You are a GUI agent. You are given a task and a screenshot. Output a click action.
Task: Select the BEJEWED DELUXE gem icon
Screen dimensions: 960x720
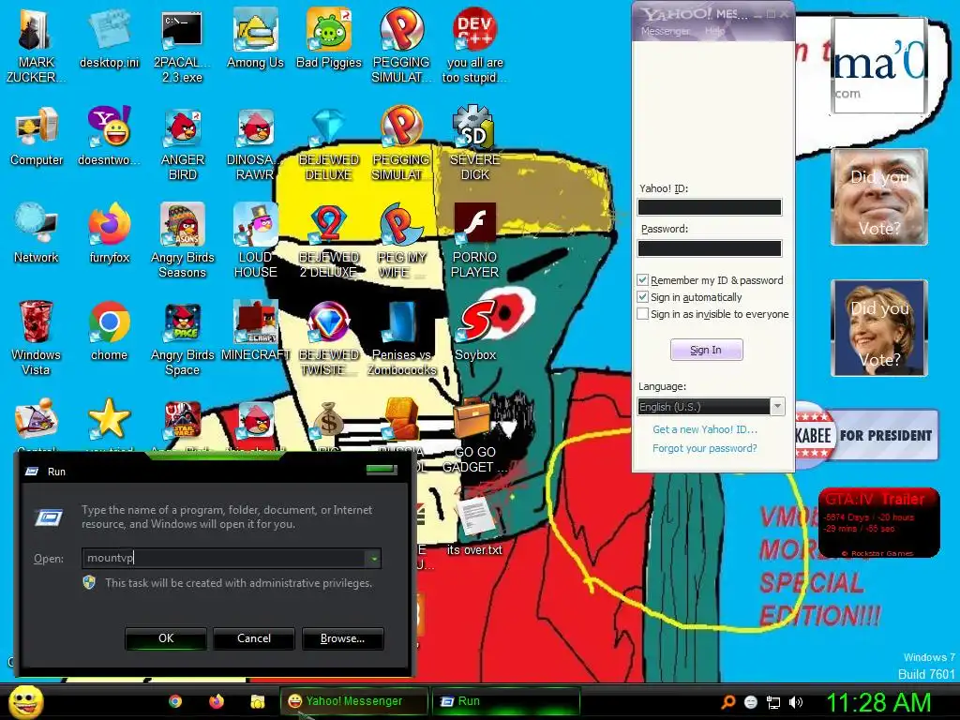[329, 143]
